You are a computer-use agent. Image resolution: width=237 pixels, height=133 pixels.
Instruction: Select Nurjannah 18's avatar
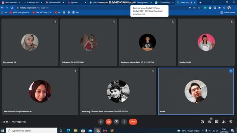[30, 42]
